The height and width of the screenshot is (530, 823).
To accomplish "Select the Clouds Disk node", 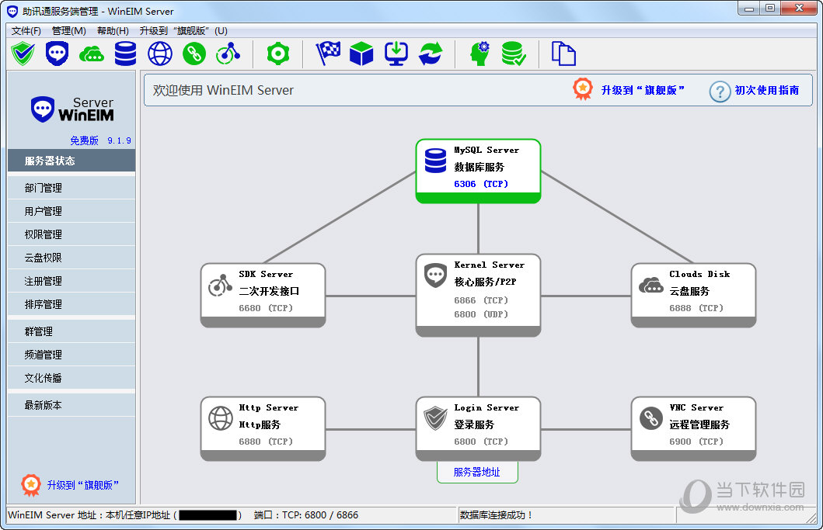I will [x=693, y=295].
